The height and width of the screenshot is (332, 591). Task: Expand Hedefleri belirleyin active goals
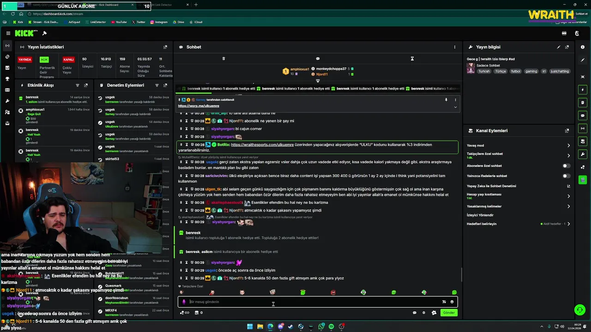(x=568, y=224)
